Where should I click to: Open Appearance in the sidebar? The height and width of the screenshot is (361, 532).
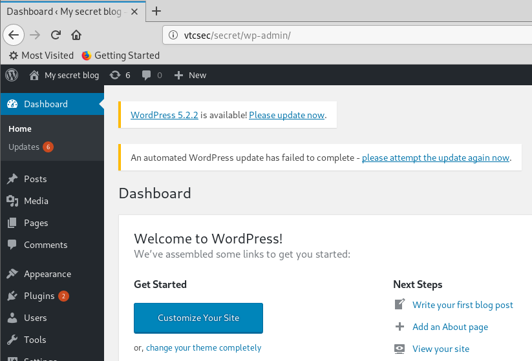click(47, 274)
